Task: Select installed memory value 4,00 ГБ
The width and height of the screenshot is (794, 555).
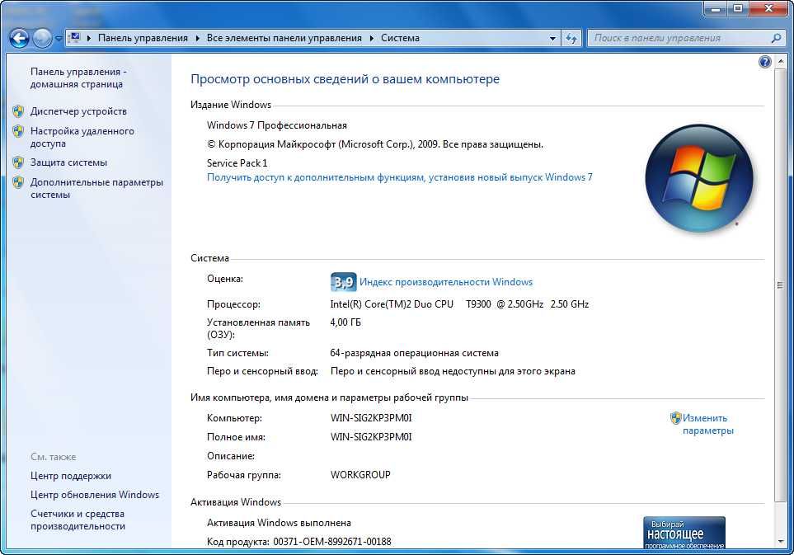Action: (345, 322)
